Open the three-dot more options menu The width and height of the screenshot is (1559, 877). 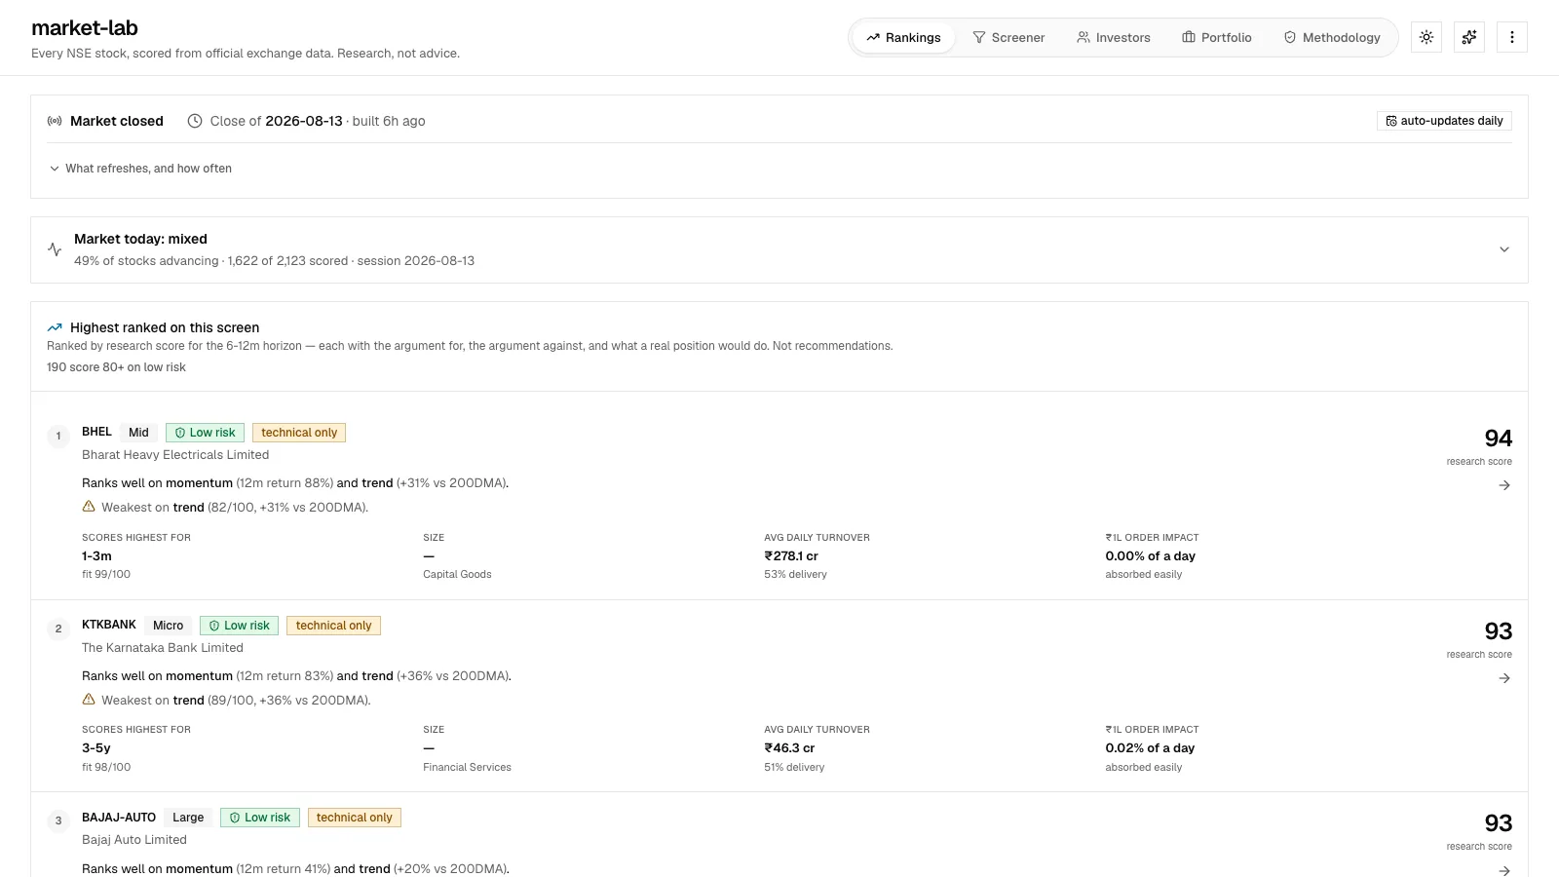pos(1512,37)
